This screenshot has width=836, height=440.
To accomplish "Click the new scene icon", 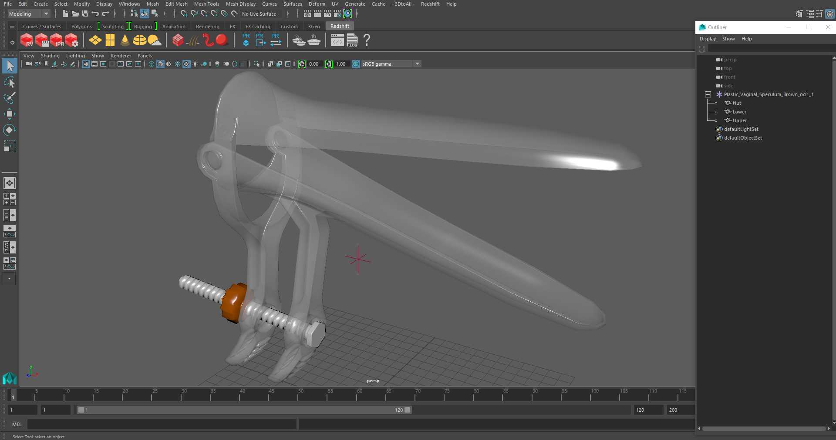I will 65,14.
